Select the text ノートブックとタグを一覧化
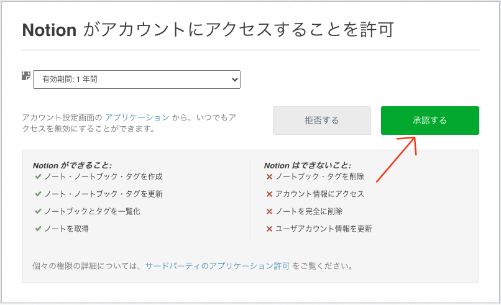Screen dimensions: 501x305 (93, 211)
